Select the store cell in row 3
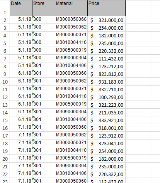This screenshot has height=183, width=160. pos(44,28)
